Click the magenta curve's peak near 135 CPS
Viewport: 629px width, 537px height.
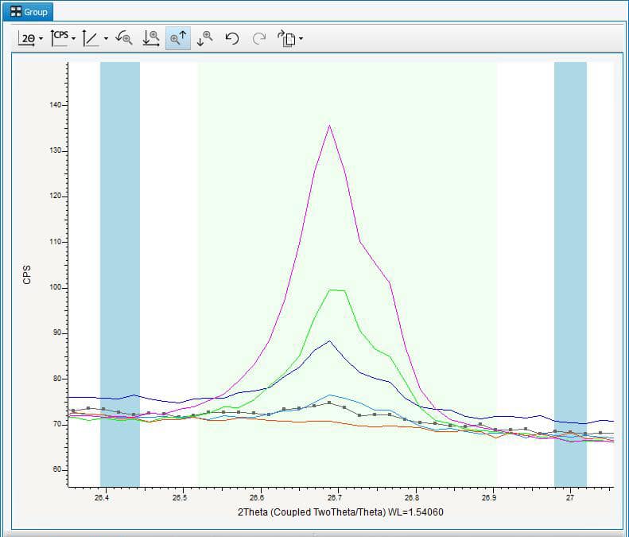(x=329, y=126)
